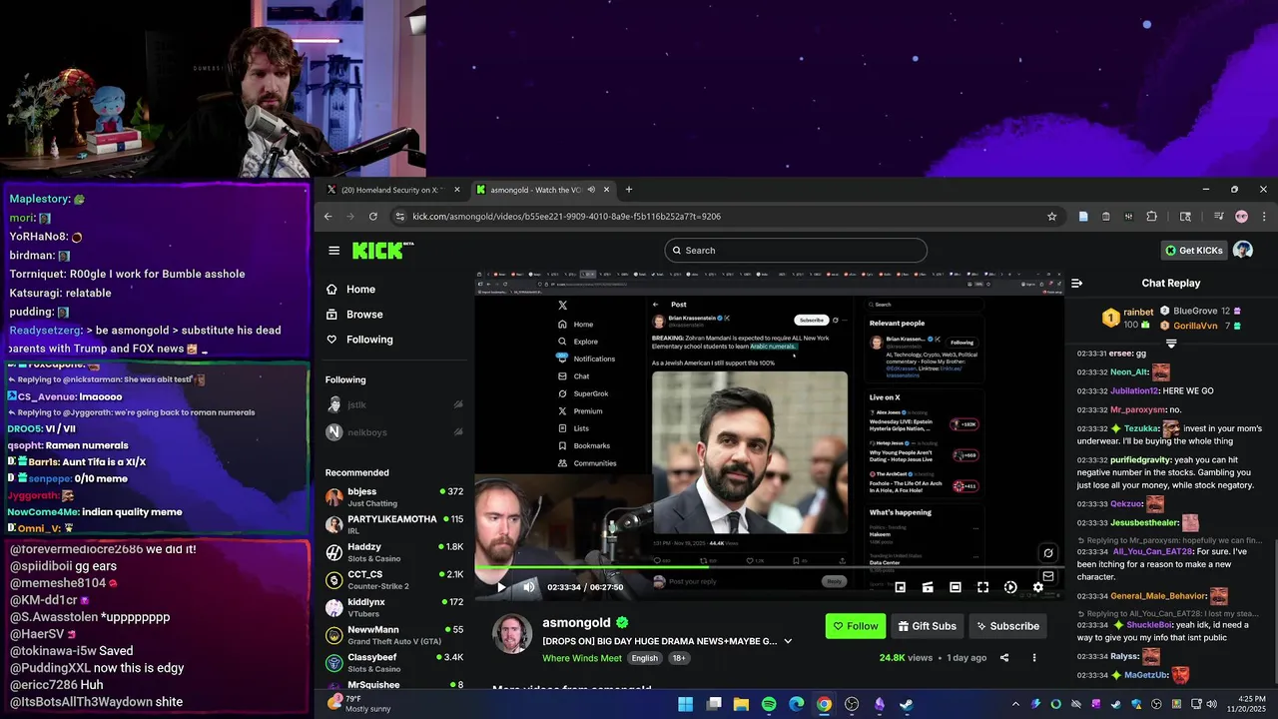Screen dimensions: 1278x719
Task: Open Microsoft Edge from taskbar
Action: click(x=797, y=704)
